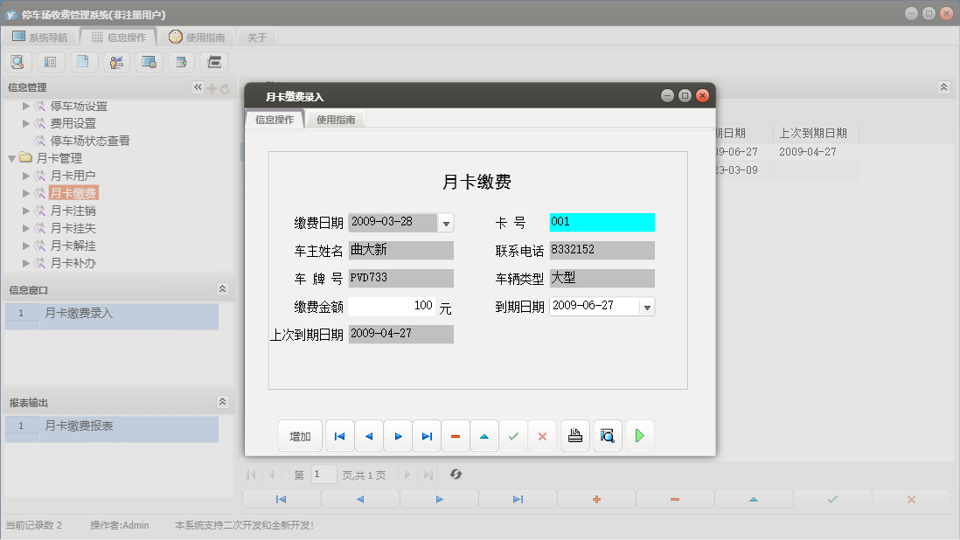Click the document icon in the top toolbar
Image resolution: width=960 pixels, height=540 pixels.
(x=84, y=61)
